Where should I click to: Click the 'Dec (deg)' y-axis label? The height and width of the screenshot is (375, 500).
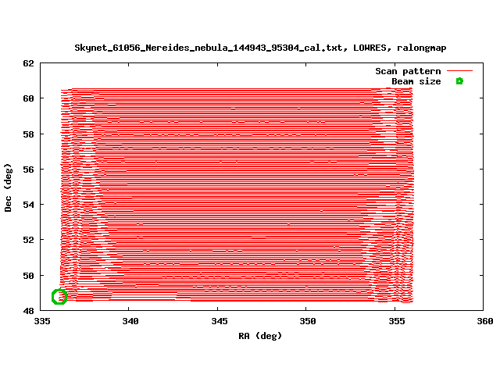point(9,187)
